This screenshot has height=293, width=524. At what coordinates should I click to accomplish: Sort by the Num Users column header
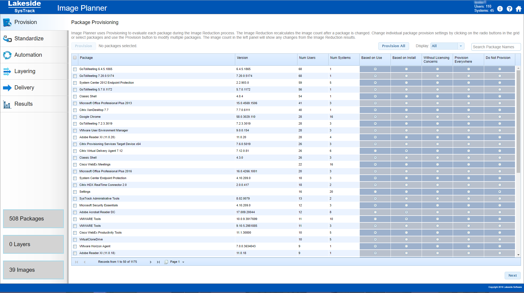point(313,59)
